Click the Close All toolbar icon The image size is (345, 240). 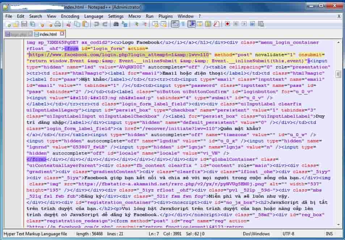point(50,24)
